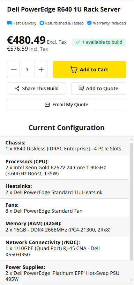Screen dimensions: 134x285
Task: Click the '€576.59' incl. tax price
Action: pyautogui.click(x=17, y=49)
